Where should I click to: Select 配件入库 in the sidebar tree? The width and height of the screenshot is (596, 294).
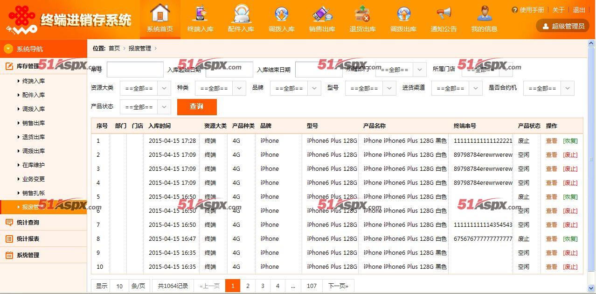point(34,95)
